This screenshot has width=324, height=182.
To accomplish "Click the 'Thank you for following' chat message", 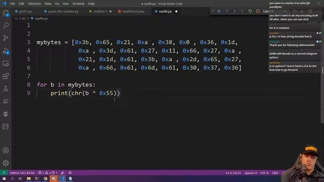I will (x=292, y=45).
